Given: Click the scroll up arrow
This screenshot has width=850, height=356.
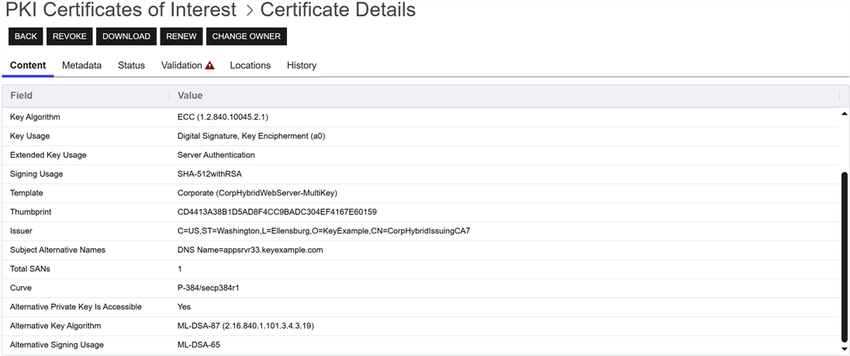Looking at the screenshot, I should click(845, 114).
